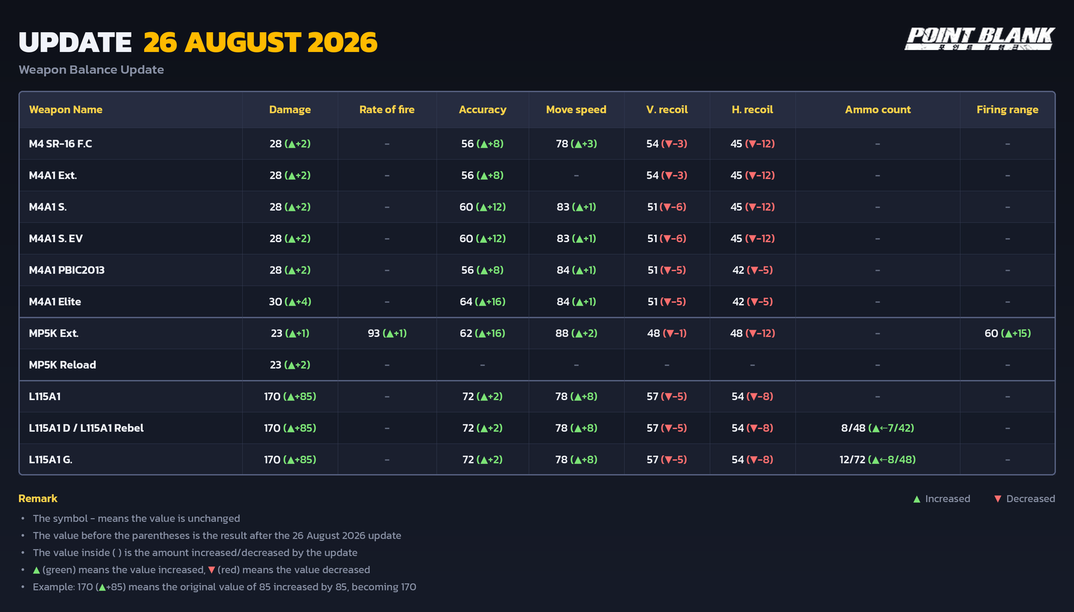
Task: Click the Firing range column header
Action: click(x=1007, y=110)
